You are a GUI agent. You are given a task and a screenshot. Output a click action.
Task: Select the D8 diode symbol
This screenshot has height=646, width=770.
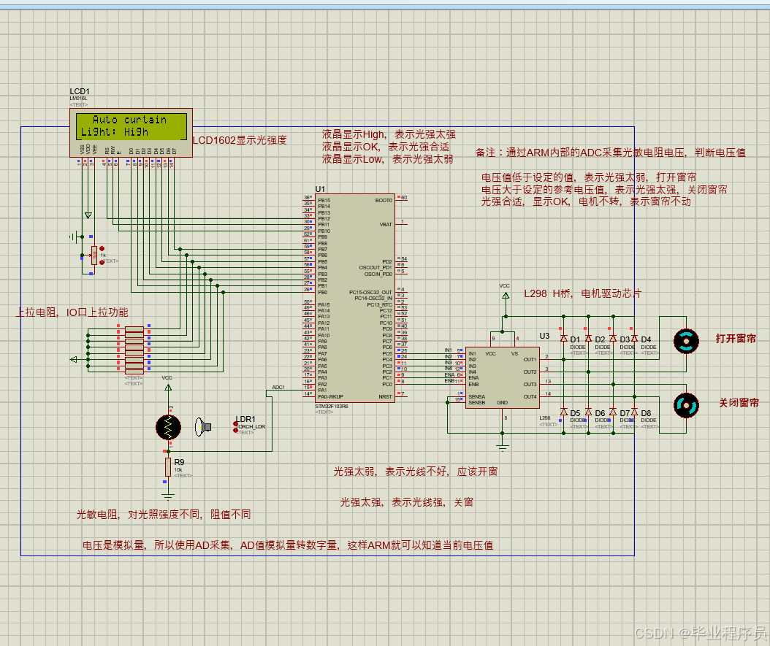pos(634,412)
